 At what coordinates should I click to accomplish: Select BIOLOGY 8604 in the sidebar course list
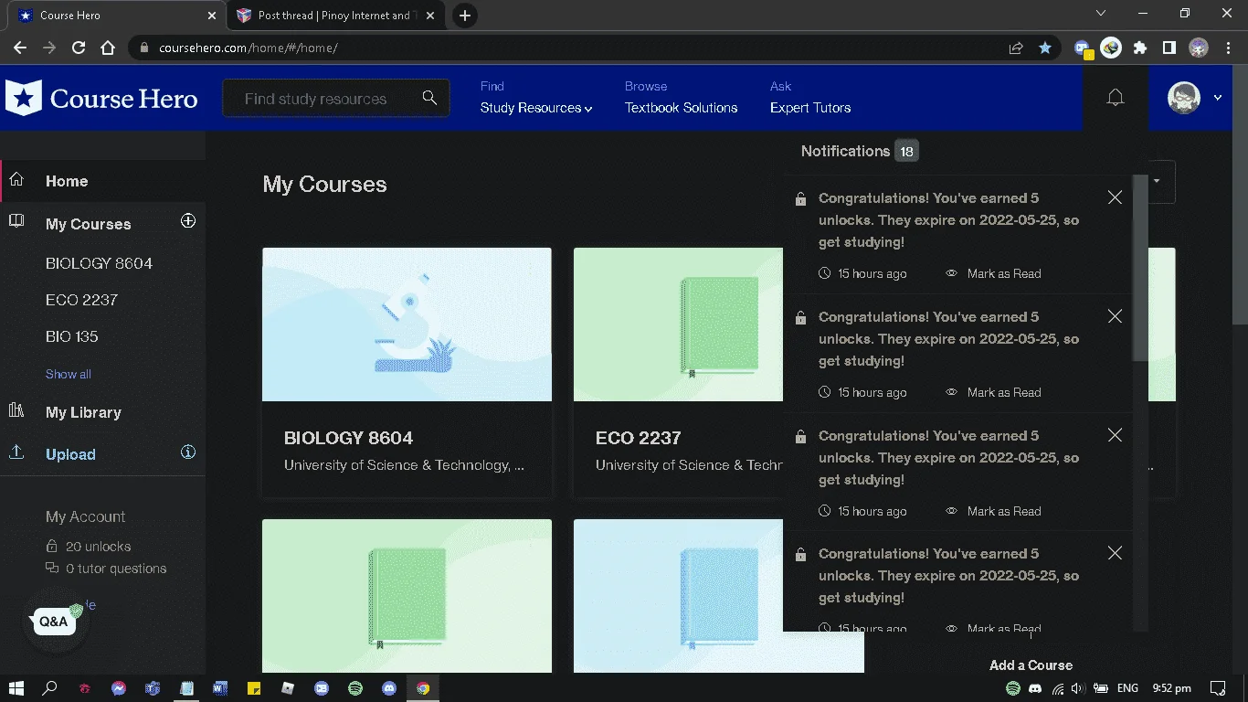[99, 263]
